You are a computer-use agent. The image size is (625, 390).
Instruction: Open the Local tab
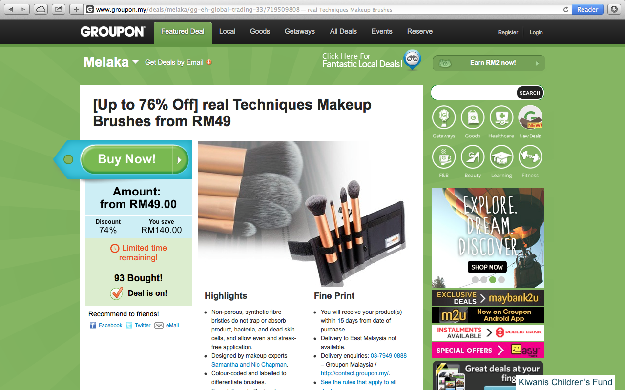(x=227, y=32)
